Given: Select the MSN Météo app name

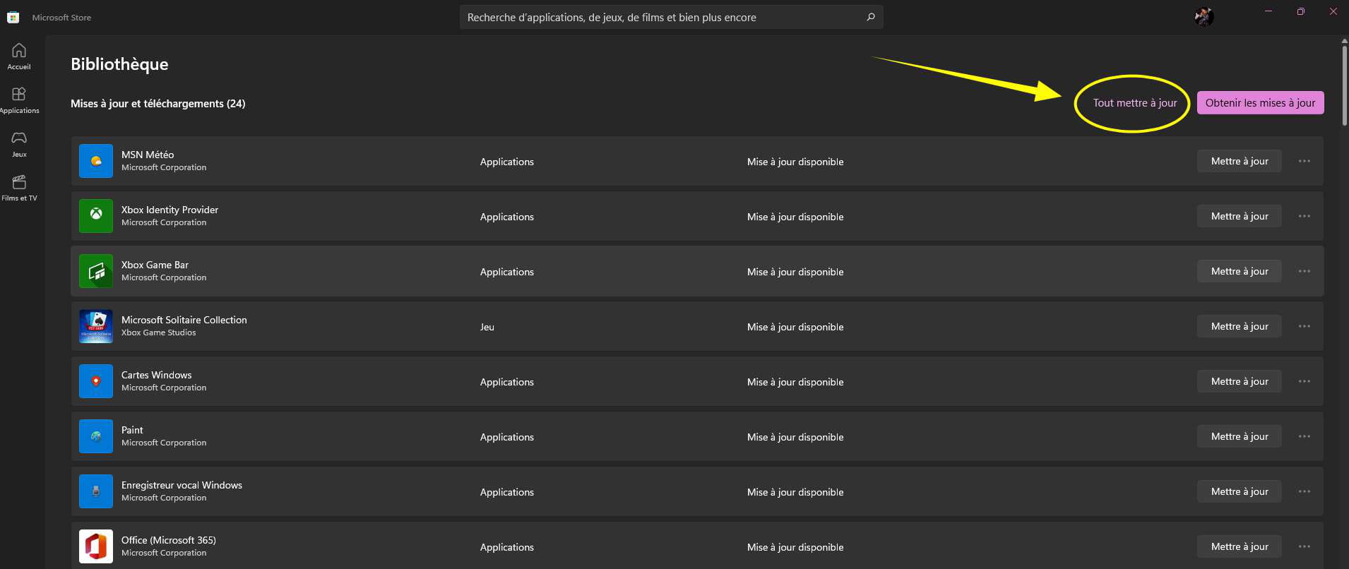Looking at the screenshot, I should click(148, 155).
